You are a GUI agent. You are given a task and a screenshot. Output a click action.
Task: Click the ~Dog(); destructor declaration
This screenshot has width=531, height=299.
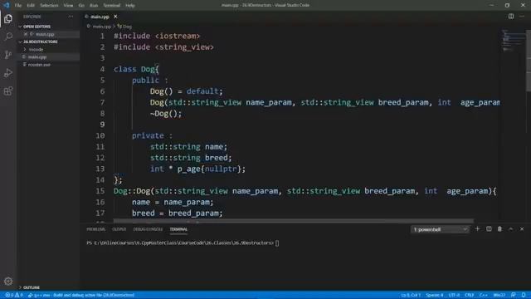tap(166, 114)
